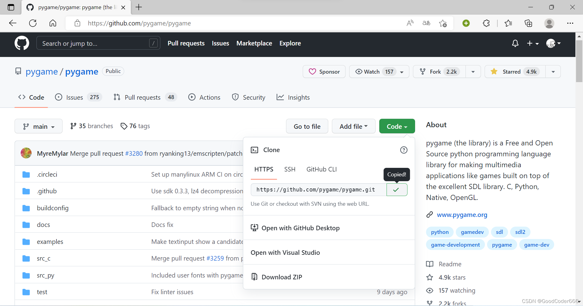The height and width of the screenshot is (306, 583).
Task: Click the read aloud icon
Action: click(x=410, y=23)
